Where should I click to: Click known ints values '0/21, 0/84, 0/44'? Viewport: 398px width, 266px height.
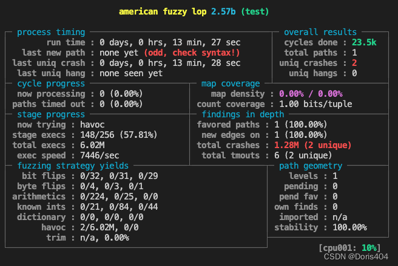click(119, 207)
